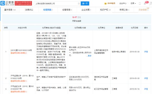
Task: Switch to 历史信息 VIP tab
Action: point(143,10)
